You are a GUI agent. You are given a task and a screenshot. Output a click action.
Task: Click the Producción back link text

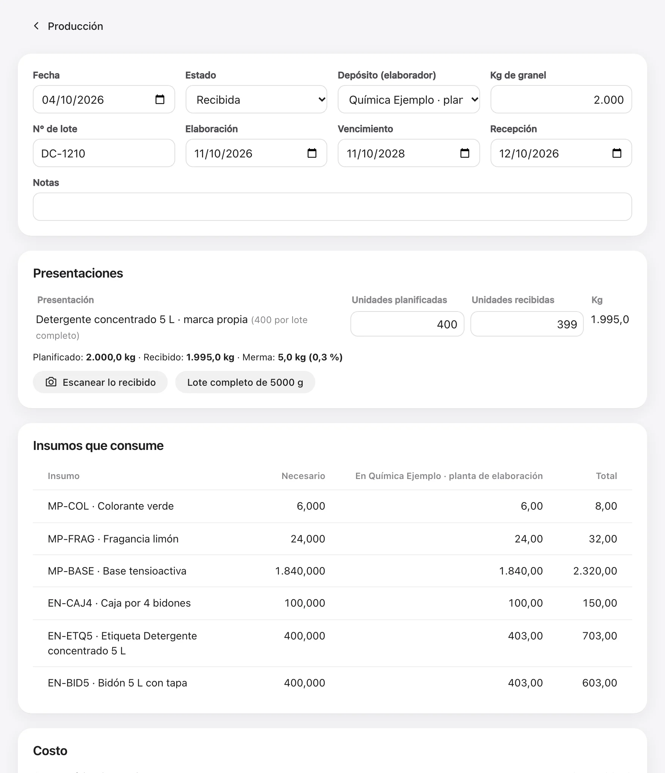coord(75,26)
